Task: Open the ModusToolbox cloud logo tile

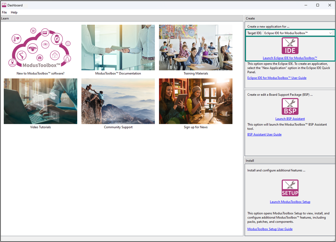Action: coord(40,48)
